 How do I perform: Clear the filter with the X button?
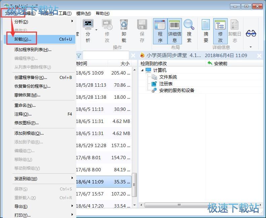[134, 55]
